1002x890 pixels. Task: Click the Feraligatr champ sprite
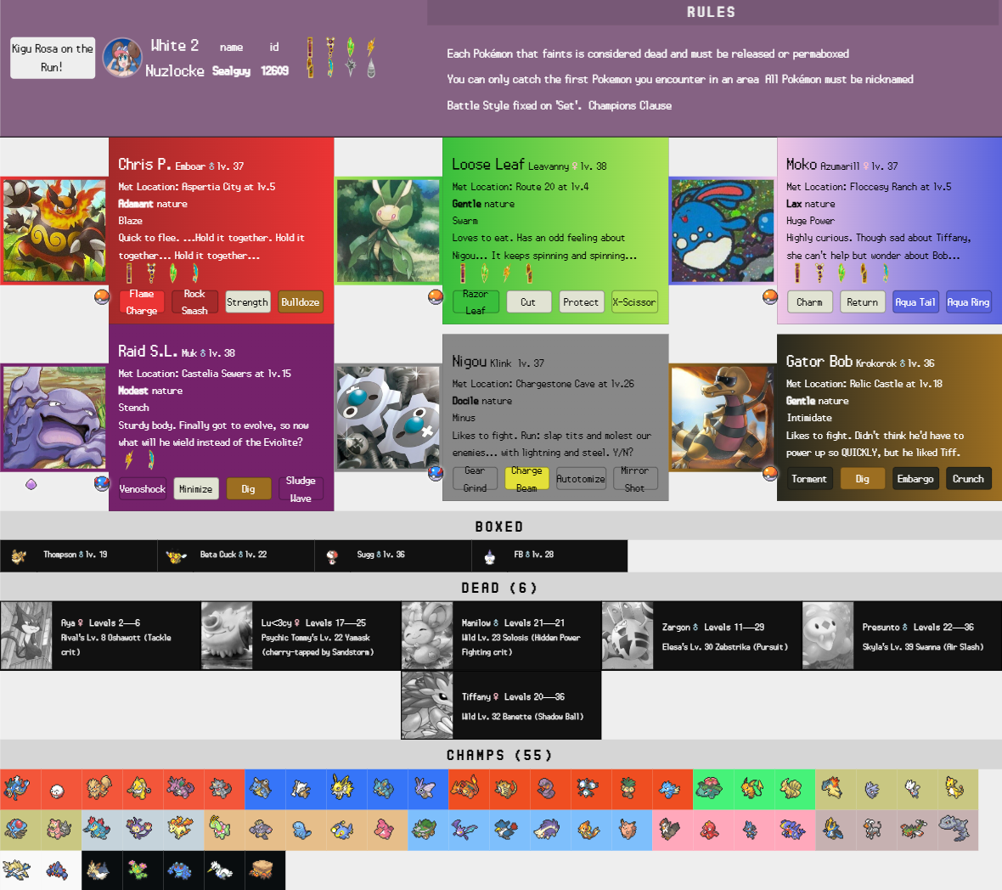point(97,828)
